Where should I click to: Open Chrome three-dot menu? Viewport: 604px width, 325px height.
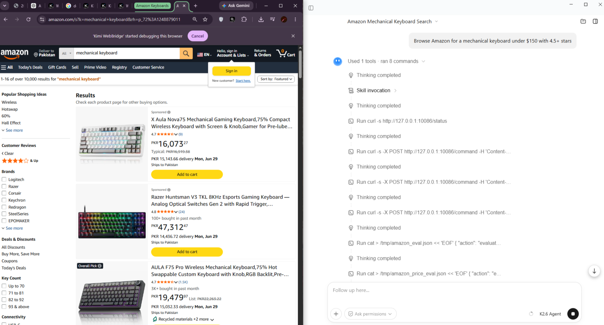click(295, 19)
